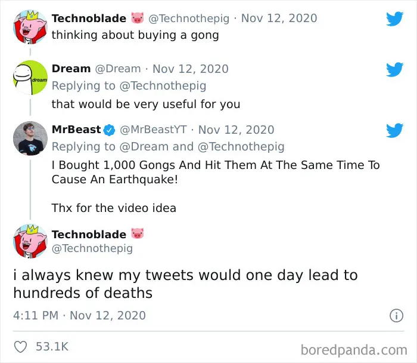Click the @Dream handle next to Dream's name
This screenshot has width=417, height=363.
118,69
